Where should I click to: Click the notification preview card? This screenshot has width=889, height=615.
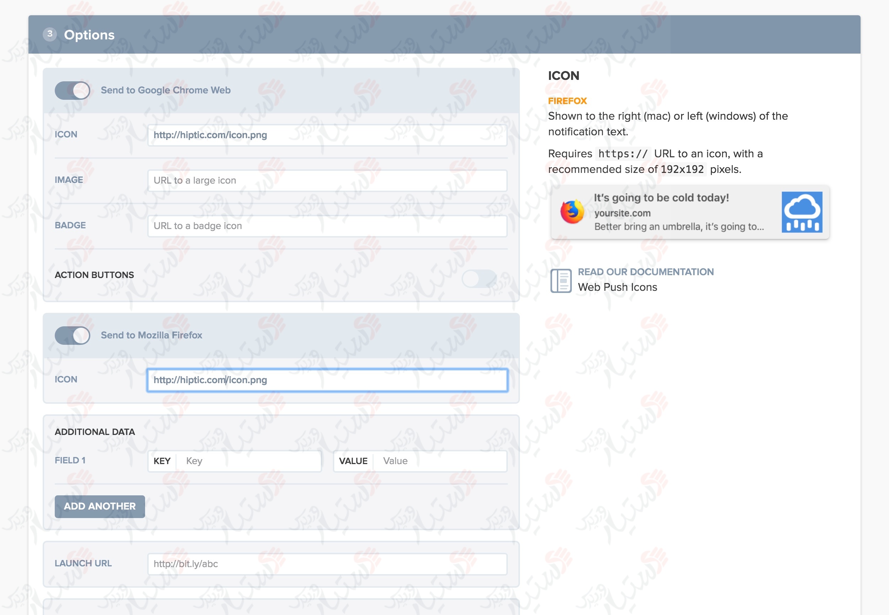(691, 212)
